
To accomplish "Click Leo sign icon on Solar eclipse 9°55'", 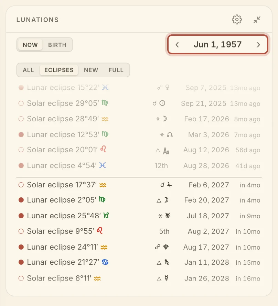I will 99,231.
